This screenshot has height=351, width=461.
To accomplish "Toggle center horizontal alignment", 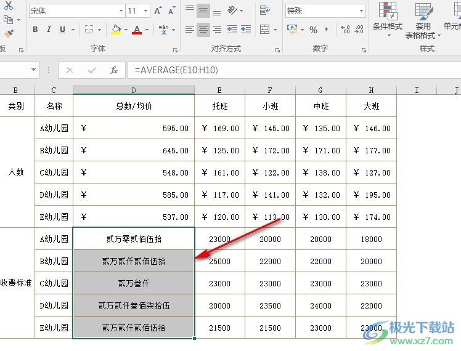I will (x=203, y=30).
